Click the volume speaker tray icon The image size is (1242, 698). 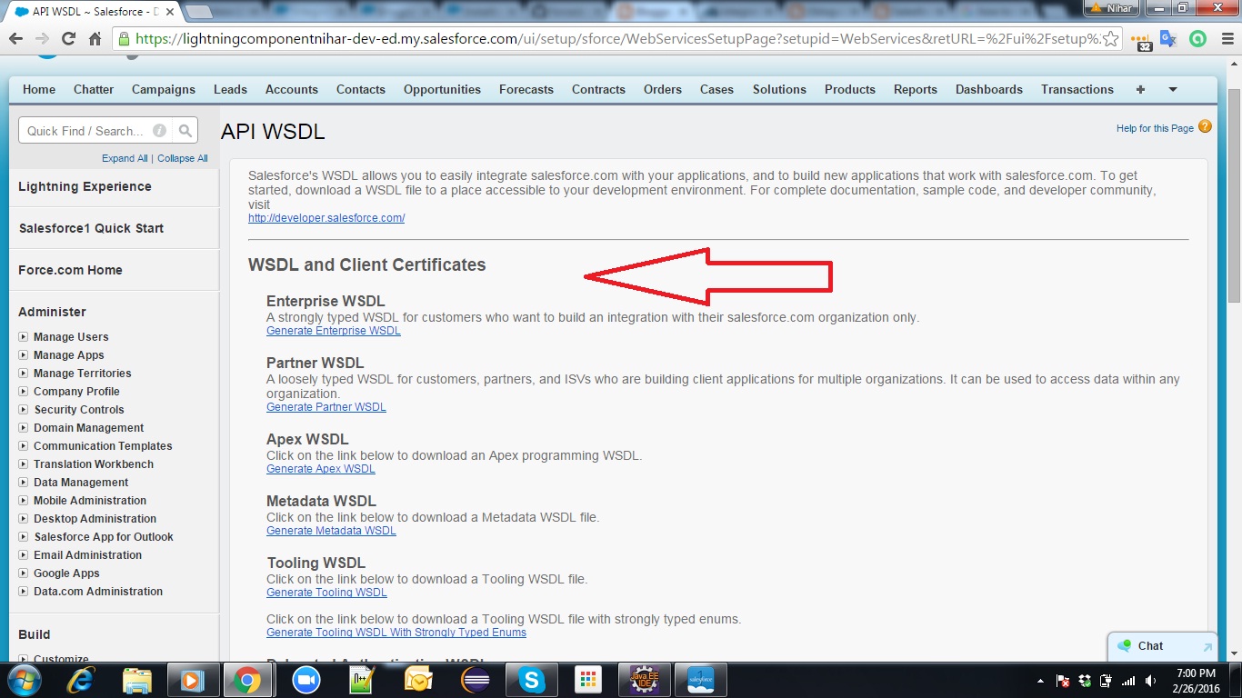tap(1151, 681)
